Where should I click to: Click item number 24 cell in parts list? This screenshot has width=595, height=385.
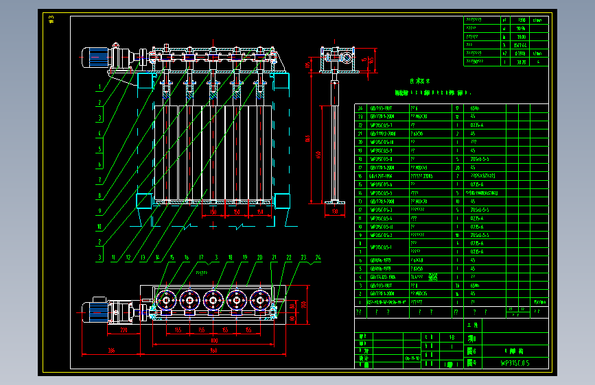360,108
